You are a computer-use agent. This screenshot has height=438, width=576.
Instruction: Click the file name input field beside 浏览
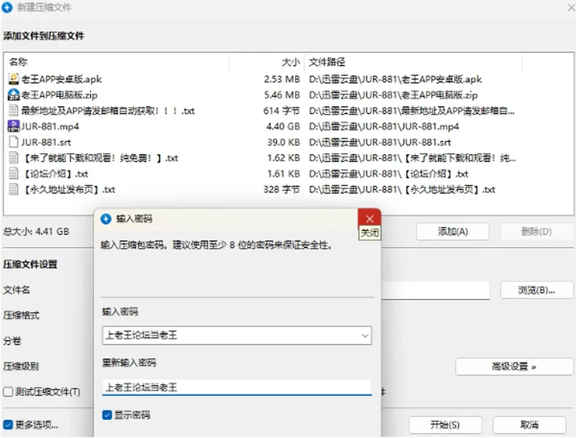click(436, 290)
